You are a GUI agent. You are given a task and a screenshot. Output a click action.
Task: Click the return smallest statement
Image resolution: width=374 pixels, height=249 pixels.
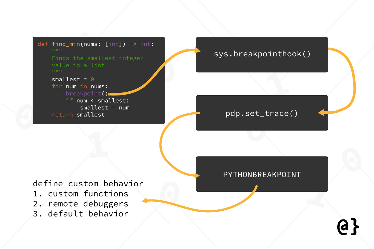78,115
